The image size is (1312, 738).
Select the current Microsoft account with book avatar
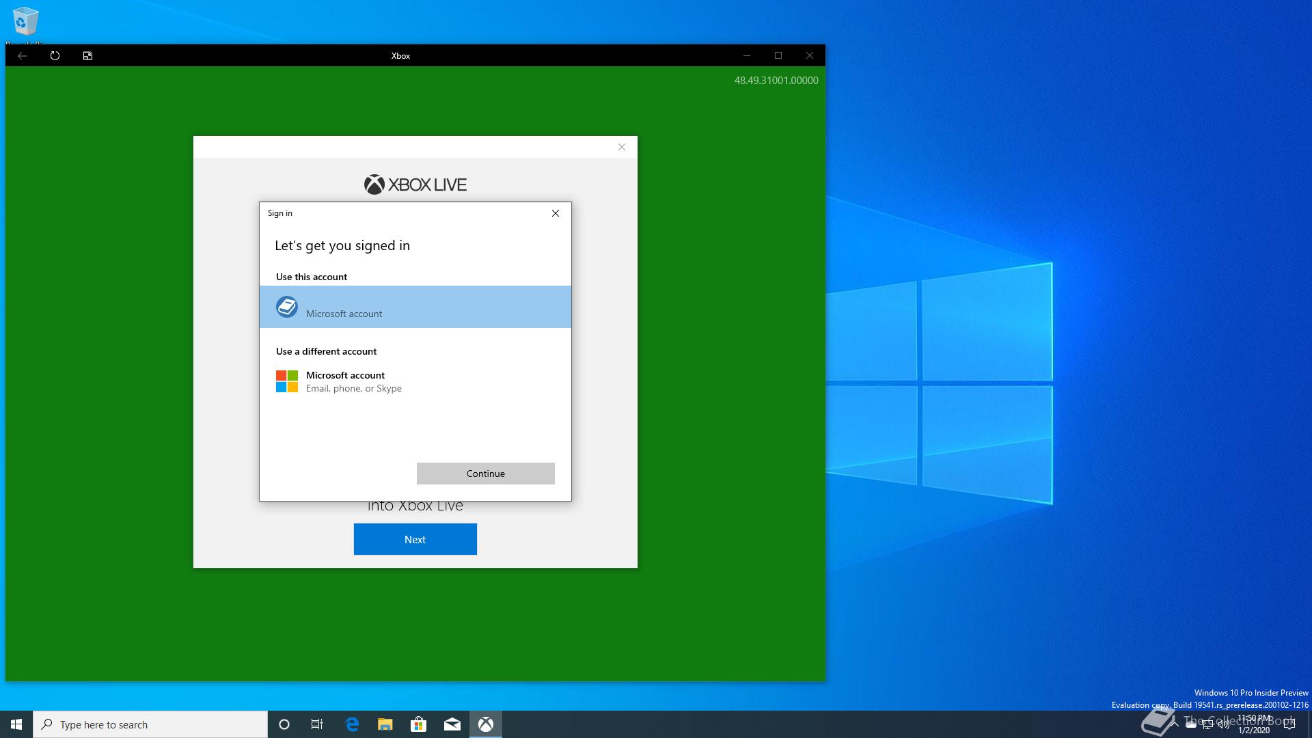[415, 307]
